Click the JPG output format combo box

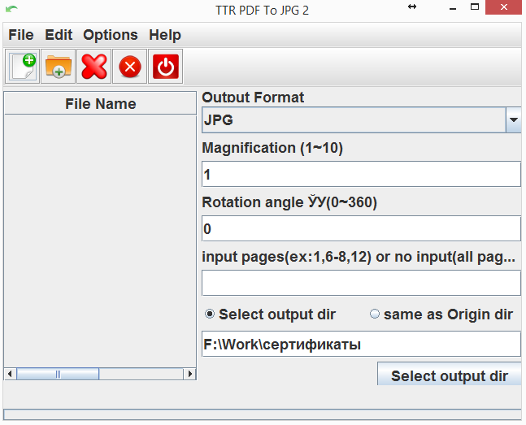(x=354, y=120)
